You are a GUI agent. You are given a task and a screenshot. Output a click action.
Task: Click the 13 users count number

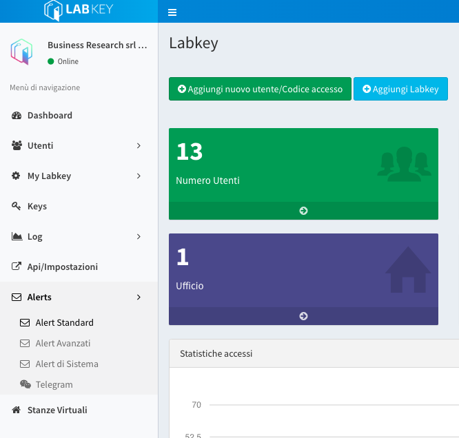click(x=190, y=152)
